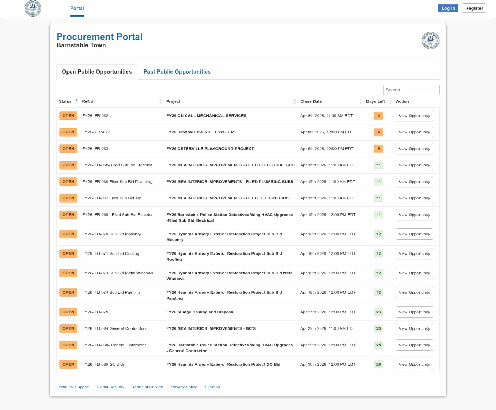Sort by Close Date column arrows
496x410 pixels.
tap(360, 101)
